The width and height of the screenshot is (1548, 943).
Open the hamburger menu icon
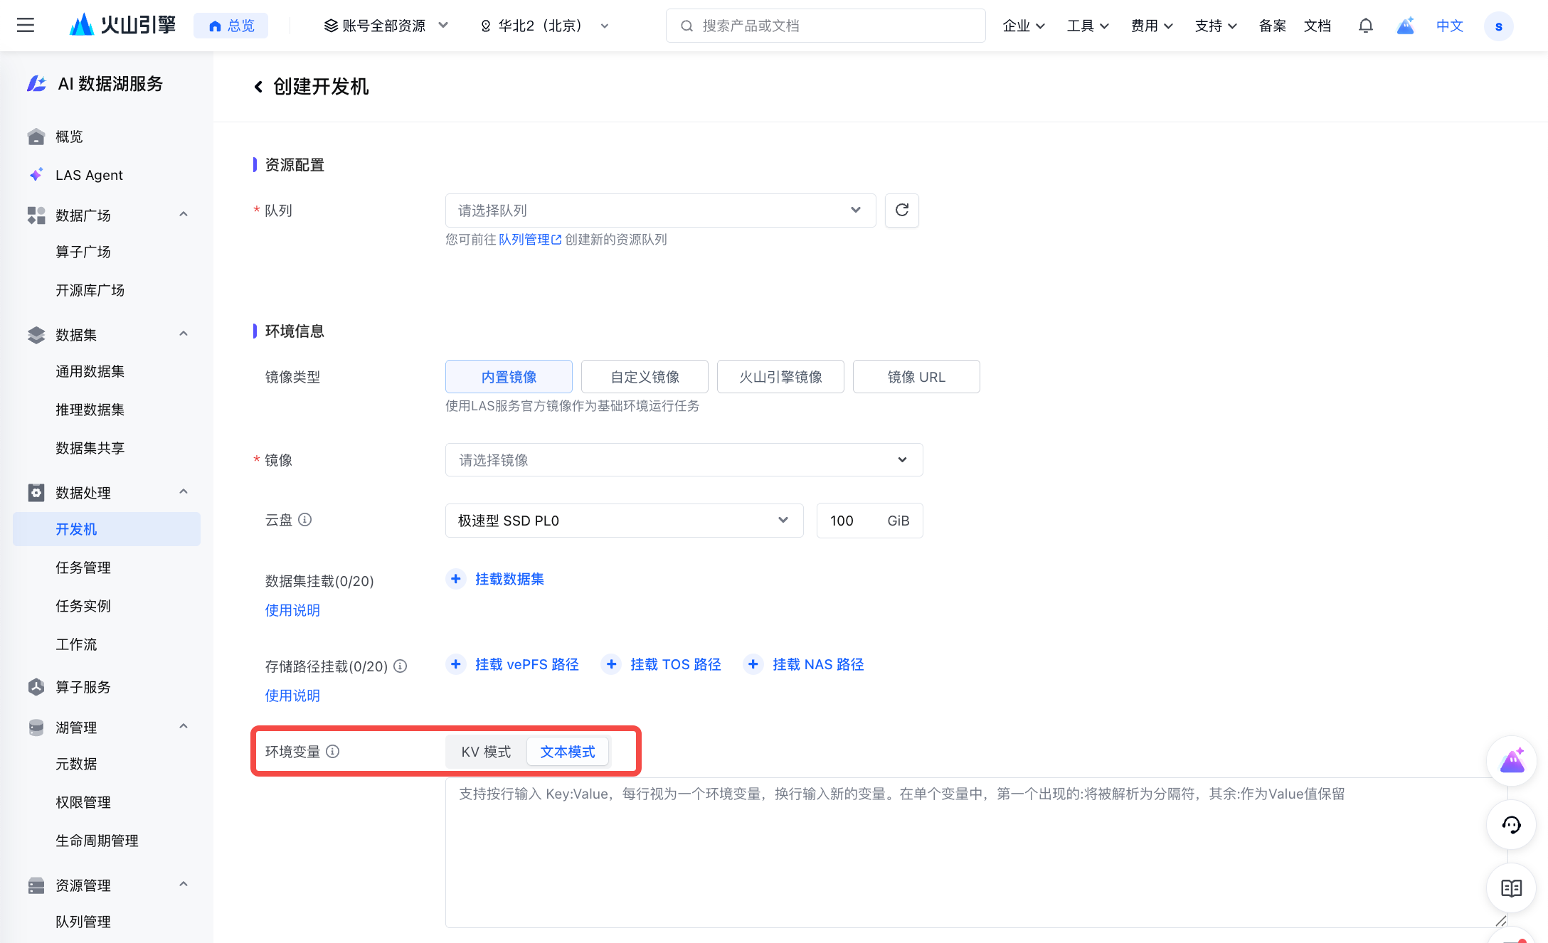pos(26,26)
